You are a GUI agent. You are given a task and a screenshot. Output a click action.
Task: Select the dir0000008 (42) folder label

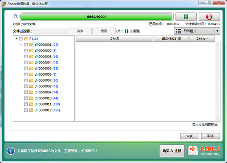pos(46,86)
